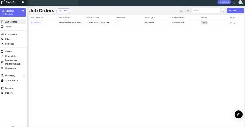The image size is (245, 127).
Task: Click the 14-08-2025 date cell
Action: coord(98,23)
